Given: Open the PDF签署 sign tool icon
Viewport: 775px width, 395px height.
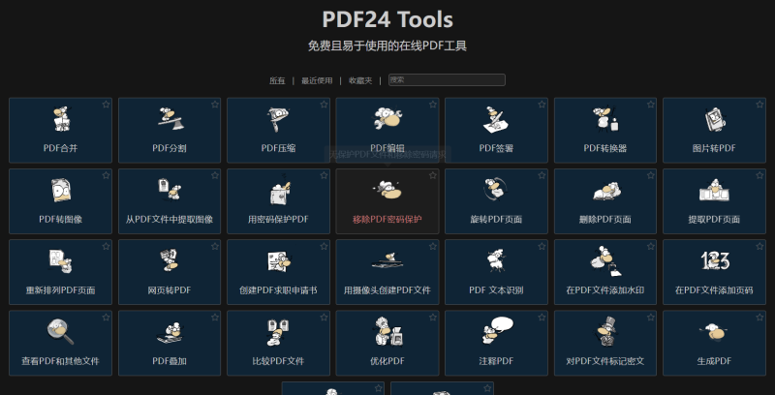Looking at the screenshot, I should tap(496, 119).
